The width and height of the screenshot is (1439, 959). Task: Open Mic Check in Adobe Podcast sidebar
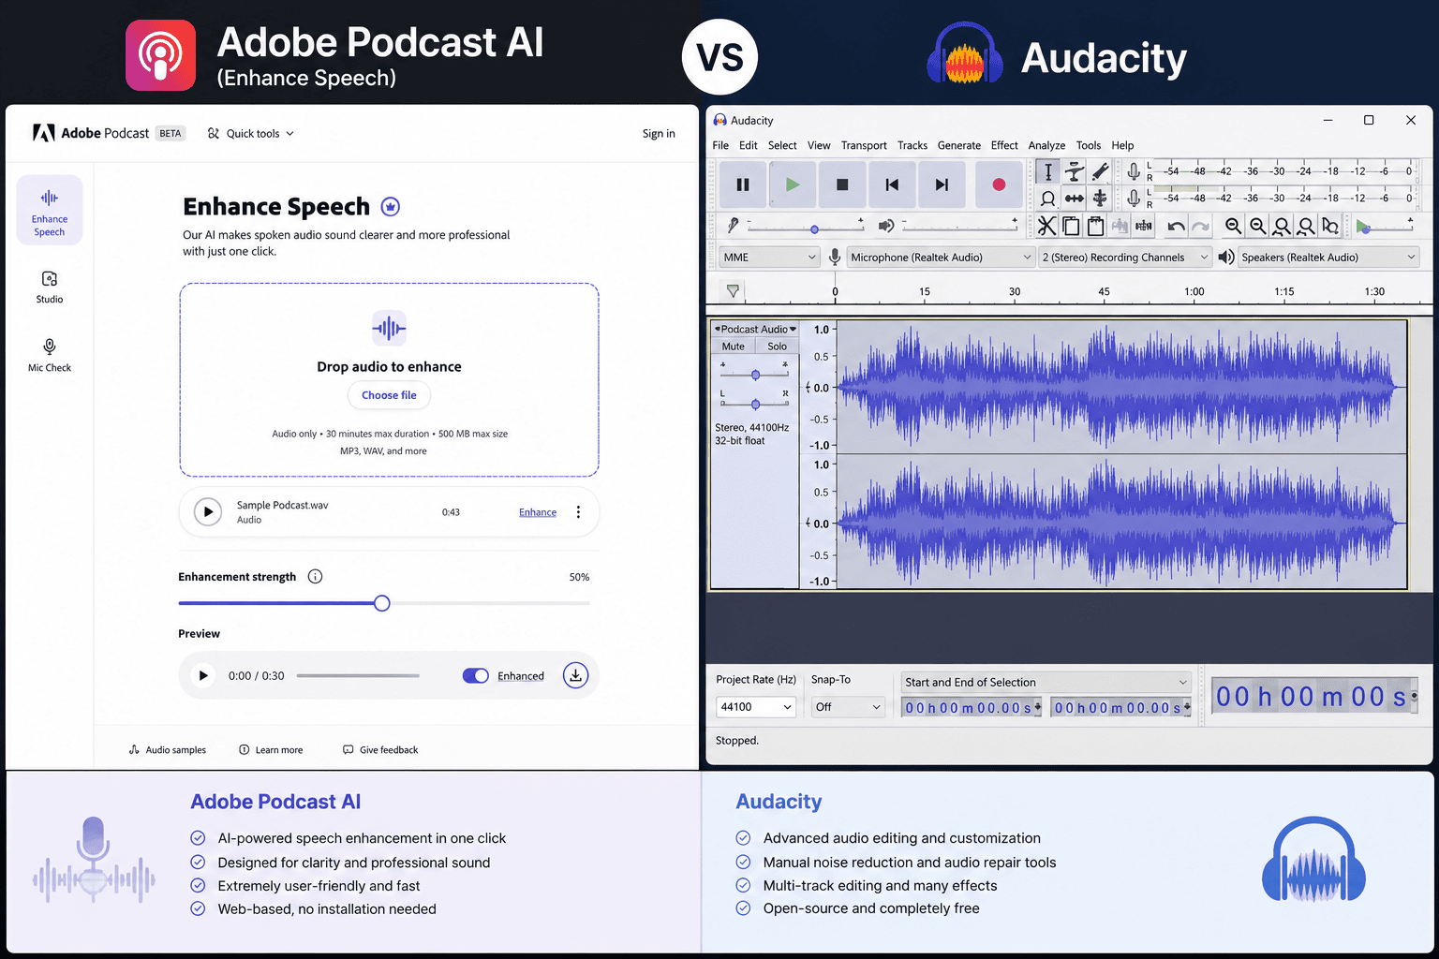click(50, 355)
